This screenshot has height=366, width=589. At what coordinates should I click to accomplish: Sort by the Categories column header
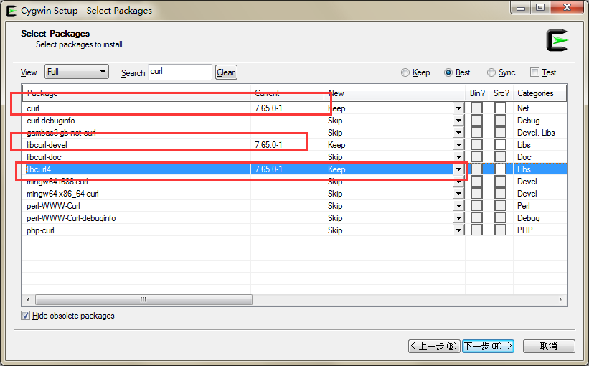pos(539,93)
